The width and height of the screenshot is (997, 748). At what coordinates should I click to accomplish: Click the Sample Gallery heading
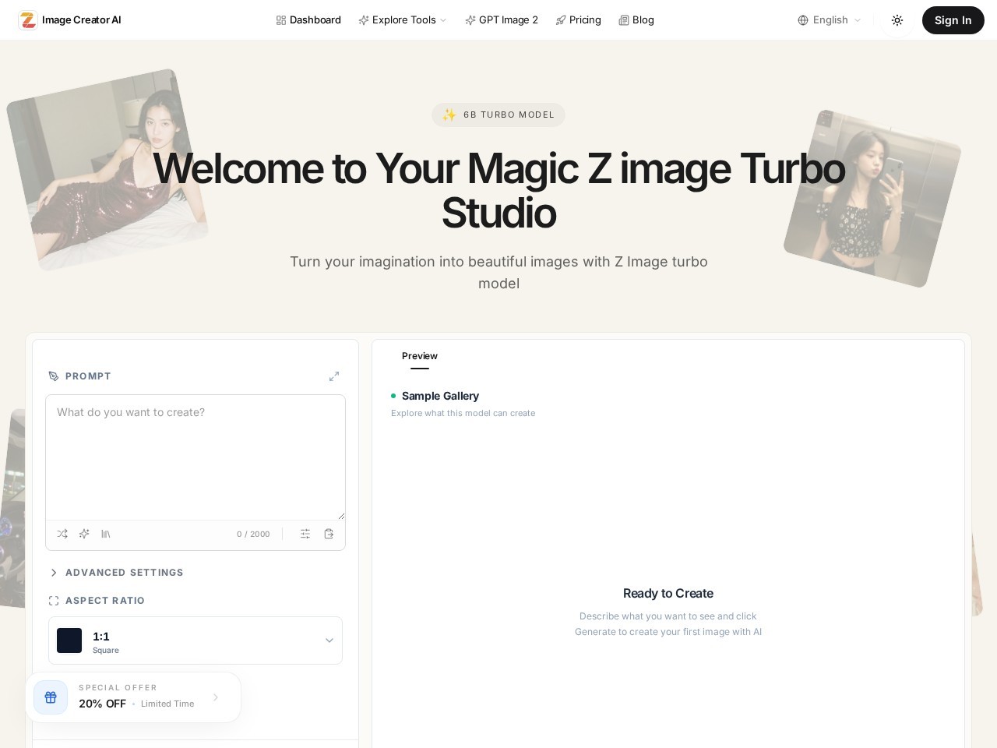point(440,396)
